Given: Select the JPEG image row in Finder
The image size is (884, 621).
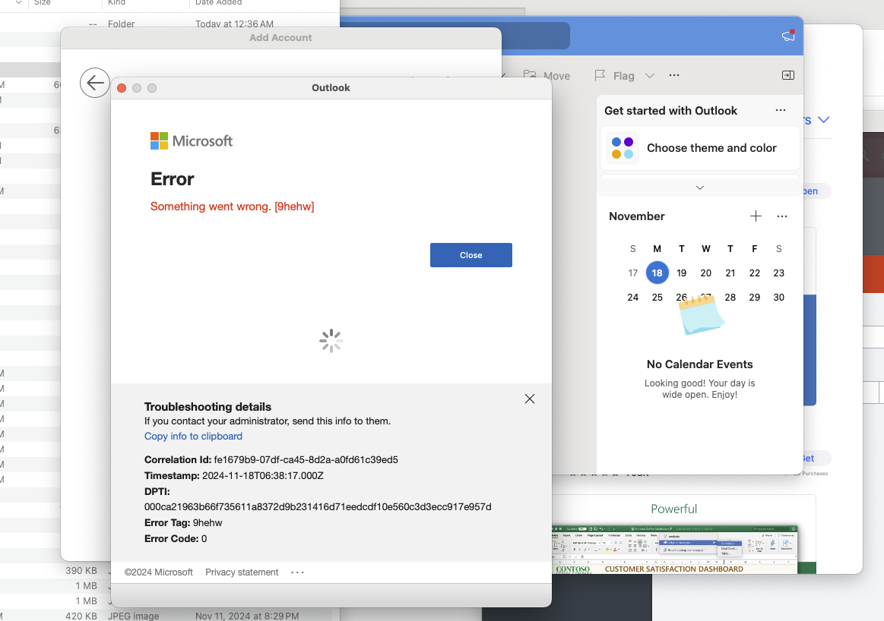Looking at the screenshot, I should coord(170,616).
